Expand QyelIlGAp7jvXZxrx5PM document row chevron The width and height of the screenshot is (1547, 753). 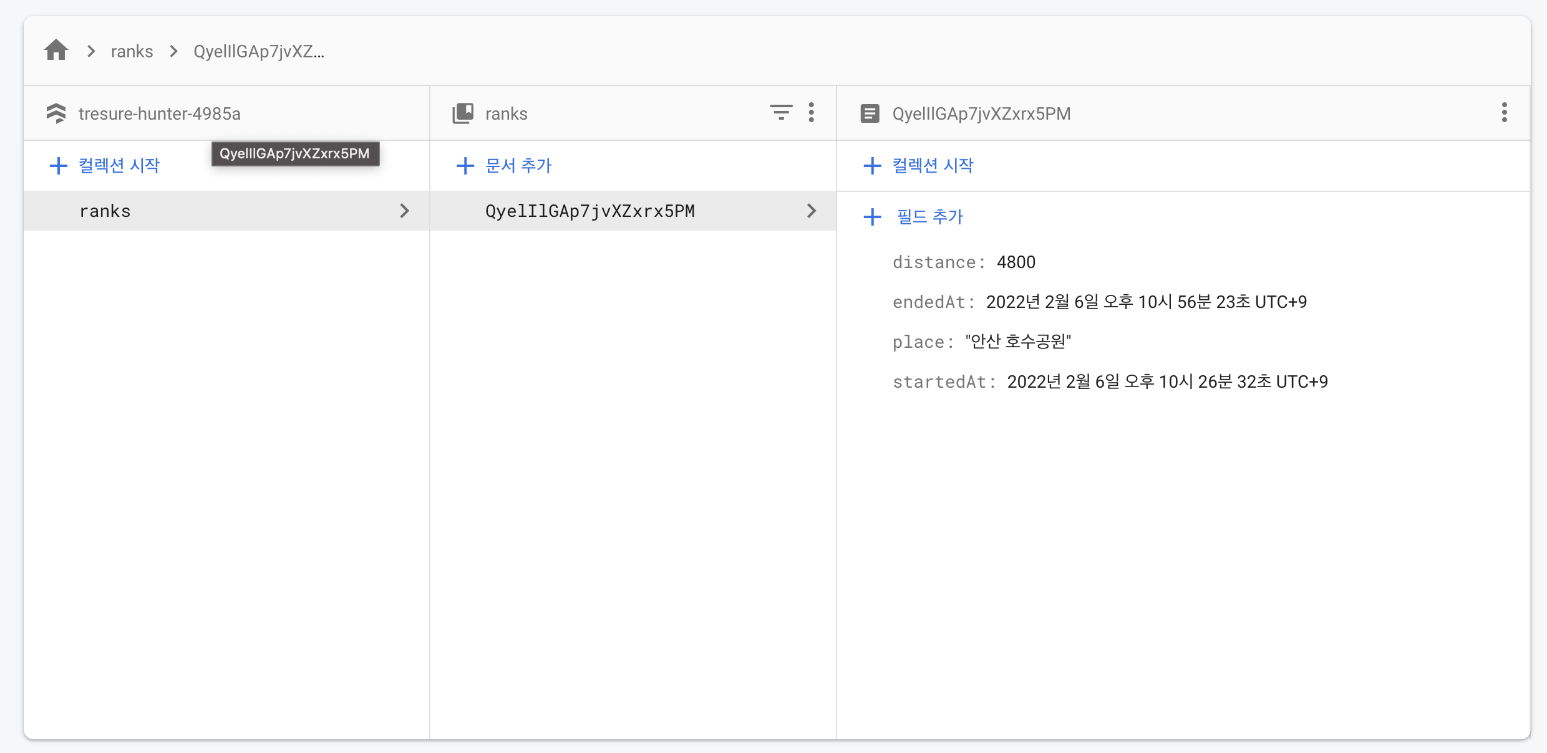coord(811,211)
